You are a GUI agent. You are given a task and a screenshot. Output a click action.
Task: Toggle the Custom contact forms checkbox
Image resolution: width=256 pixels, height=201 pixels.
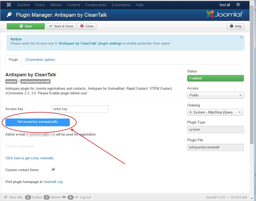53,170
